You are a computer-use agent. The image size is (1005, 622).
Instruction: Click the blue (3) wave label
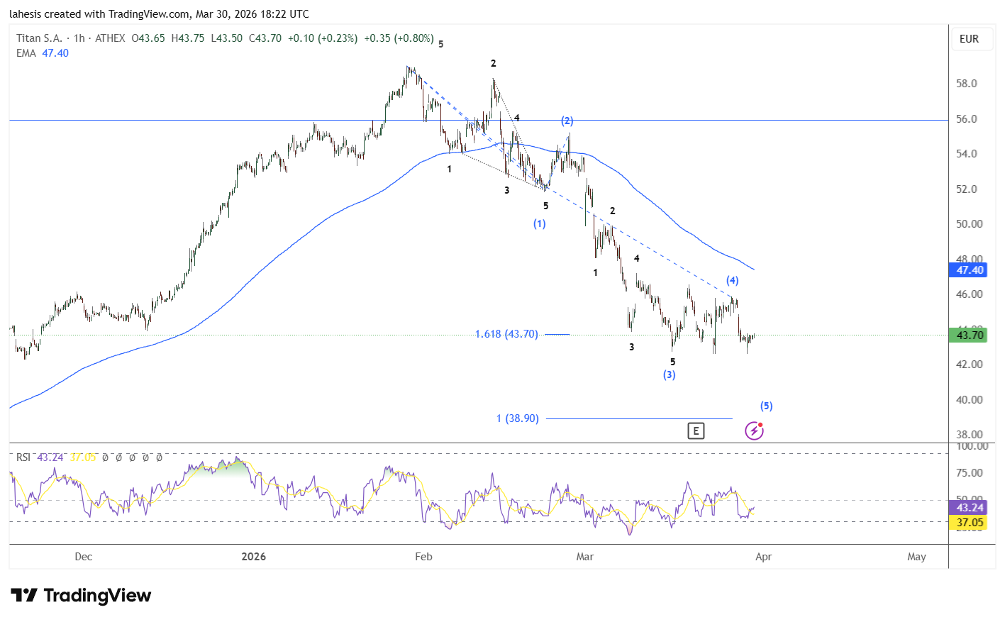[x=669, y=374]
